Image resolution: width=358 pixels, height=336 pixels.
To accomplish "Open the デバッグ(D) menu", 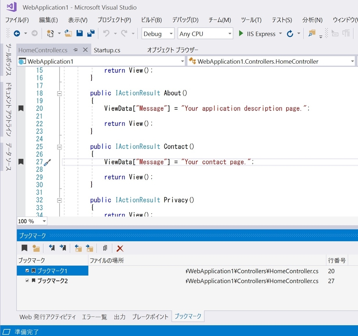I will [x=185, y=20].
